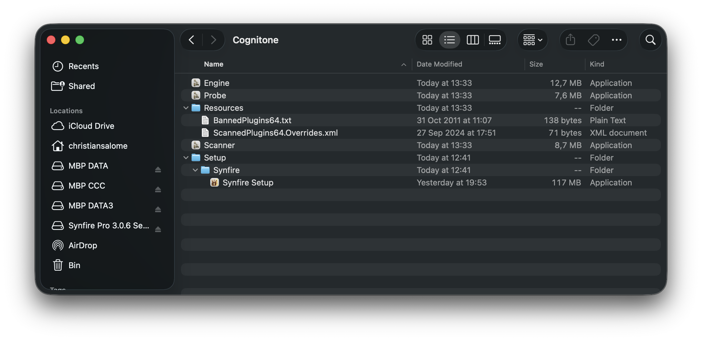Screen dimensions: 702x341
Task: Eject the MBP CCC volume
Action: click(158, 189)
